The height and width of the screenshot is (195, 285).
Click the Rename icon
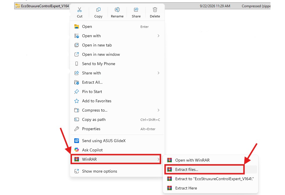tap(117, 10)
